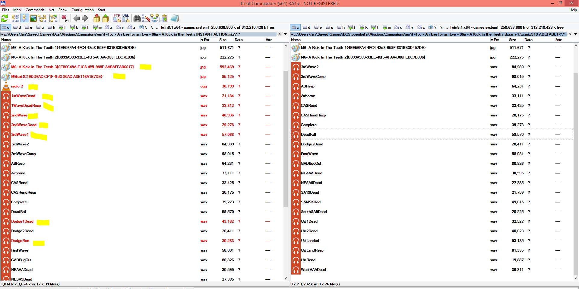Click the Reread source refresh icon

[x=5, y=18]
